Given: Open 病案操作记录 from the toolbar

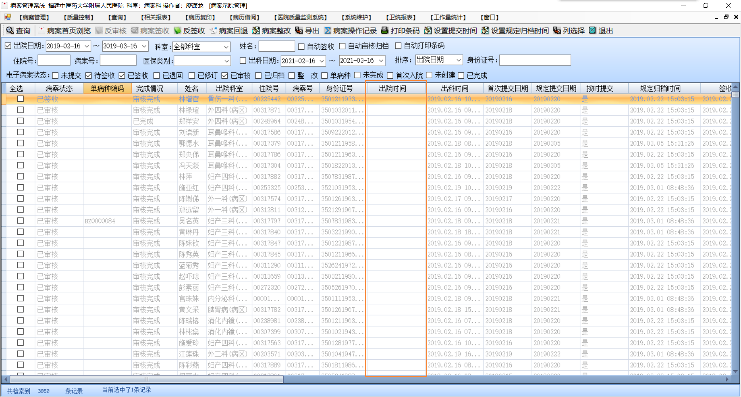Looking at the screenshot, I should click(x=350, y=31).
